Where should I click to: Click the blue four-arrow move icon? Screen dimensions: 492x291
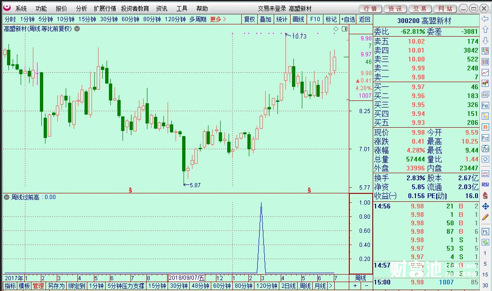click(x=485, y=206)
